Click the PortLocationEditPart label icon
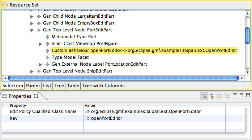Image resolution: width=252 pixels, height=140 pixels. (x=47, y=65)
